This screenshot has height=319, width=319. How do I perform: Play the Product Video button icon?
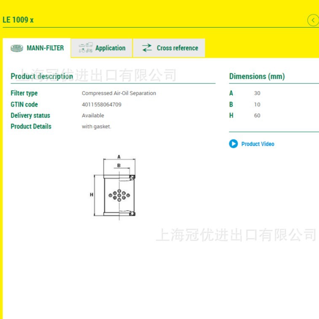233,144
